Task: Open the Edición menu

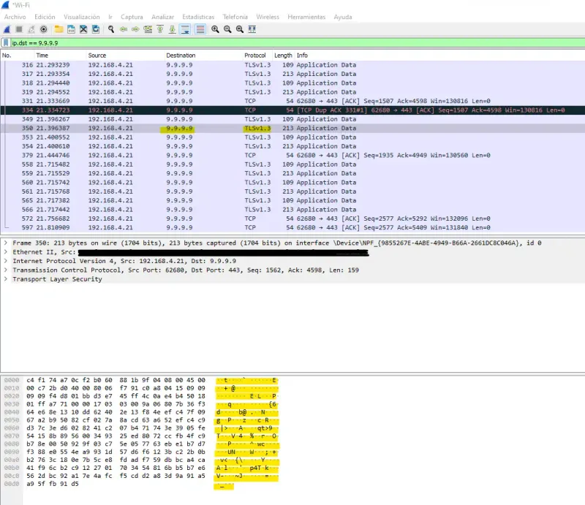Action: pos(45,17)
